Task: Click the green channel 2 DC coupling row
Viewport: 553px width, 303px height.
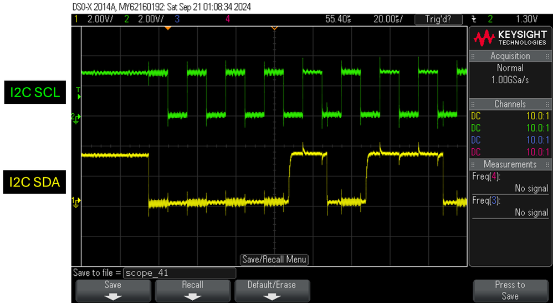Action: coord(510,128)
